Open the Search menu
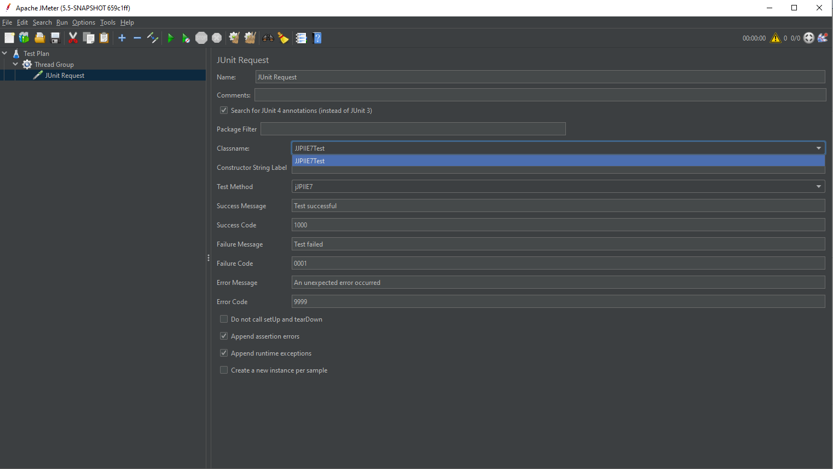The width and height of the screenshot is (833, 469). [42, 22]
